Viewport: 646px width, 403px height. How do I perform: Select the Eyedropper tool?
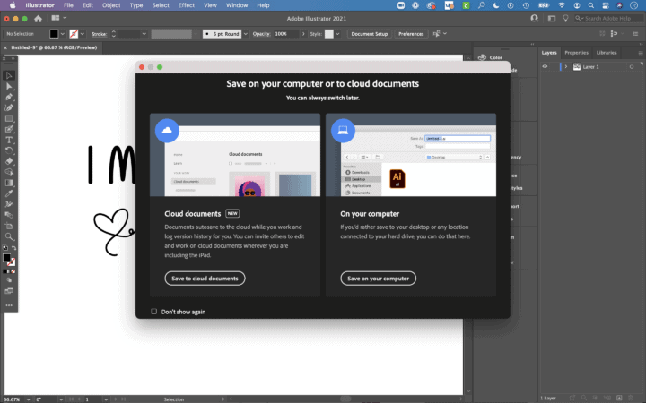pos(9,193)
